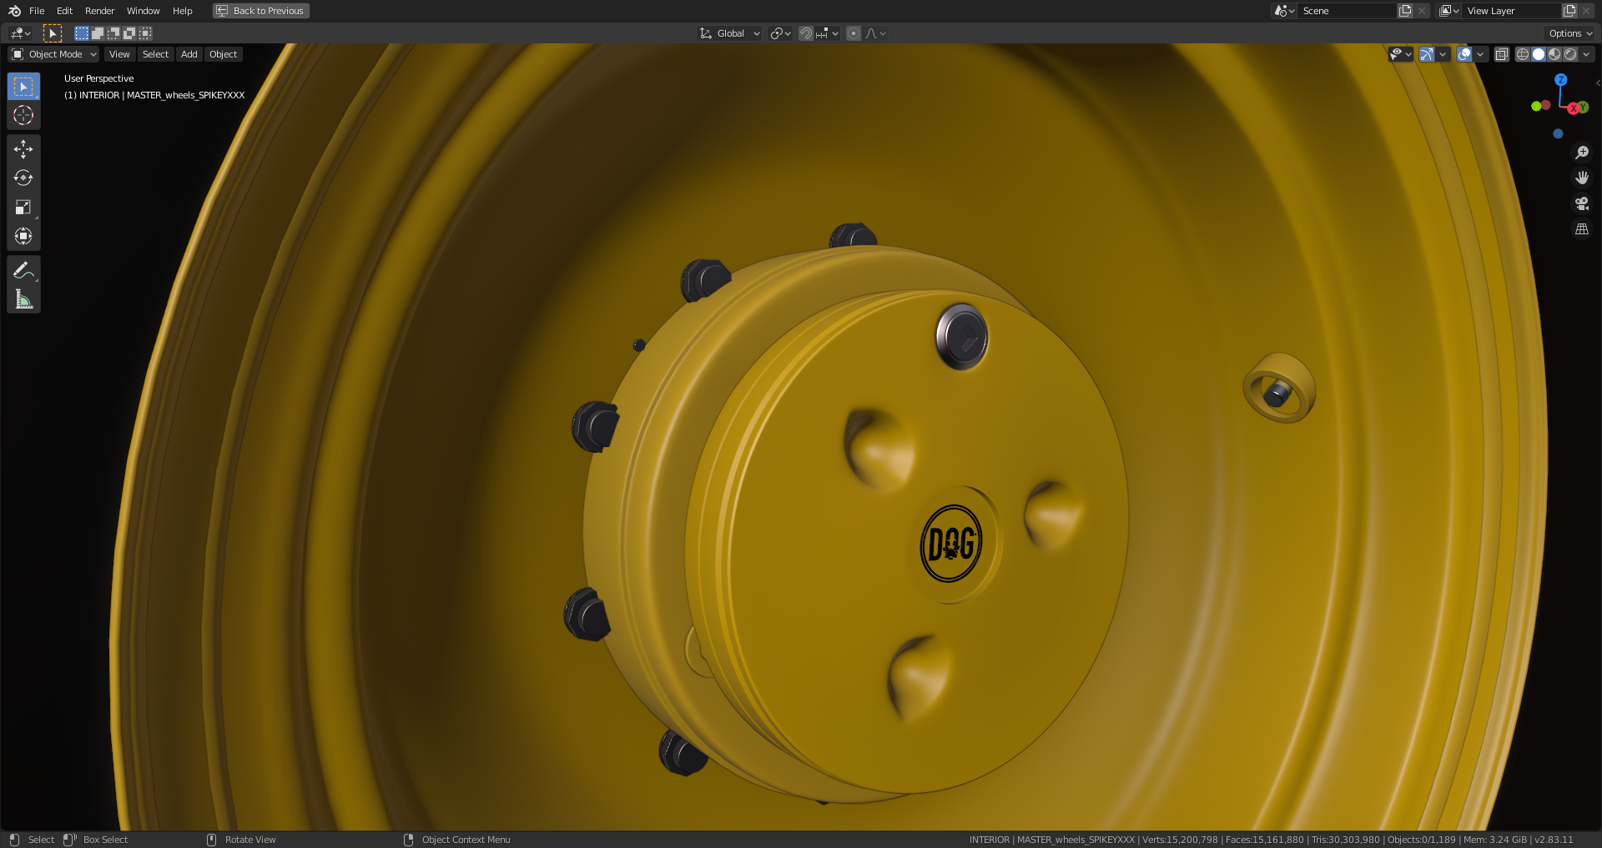Toggle snapping magnet icon
Screen dimensions: 1602x848
[x=806, y=33]
